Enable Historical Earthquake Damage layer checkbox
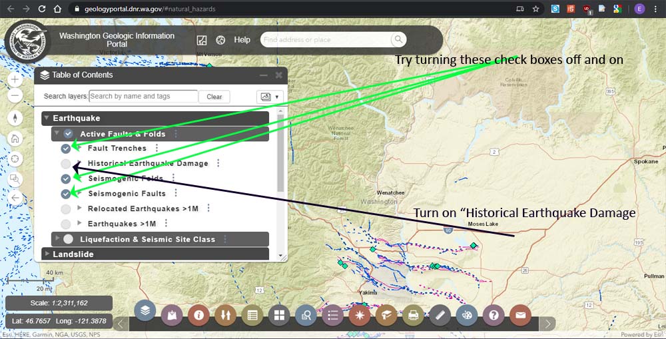The height and width of the screenshot is (339, 666). point(65,164)
